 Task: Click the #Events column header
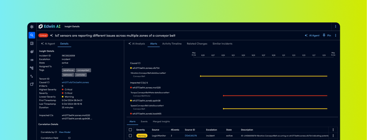click(175, 130)
